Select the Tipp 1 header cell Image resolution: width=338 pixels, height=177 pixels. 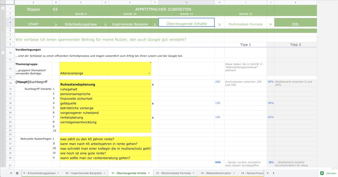[x=246, y=45]
